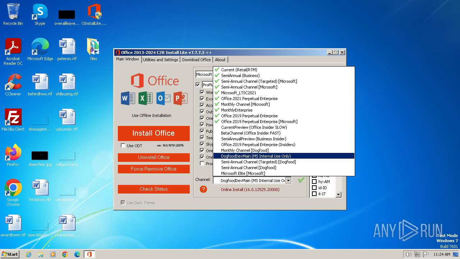Choose Semi-Annual Channel (Targeted) [Microsoft] option
Image resolution: width=460 pixels, height=259 pixels.
click(284, 81)
